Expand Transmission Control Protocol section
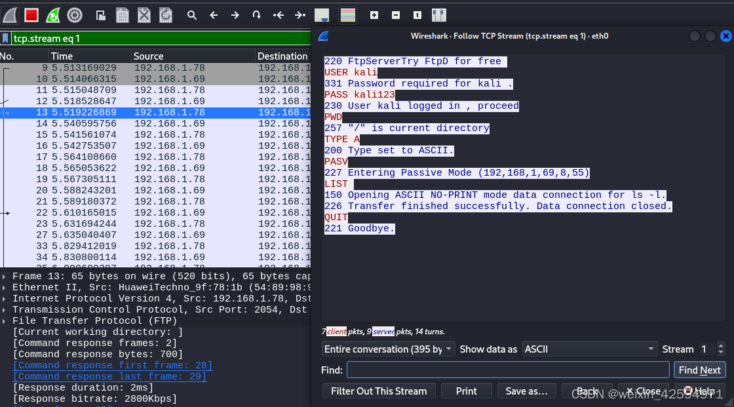734x407 pixels. coord(4,310)
